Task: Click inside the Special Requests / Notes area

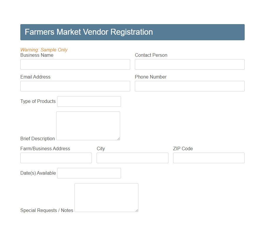Action: point(106,196)
